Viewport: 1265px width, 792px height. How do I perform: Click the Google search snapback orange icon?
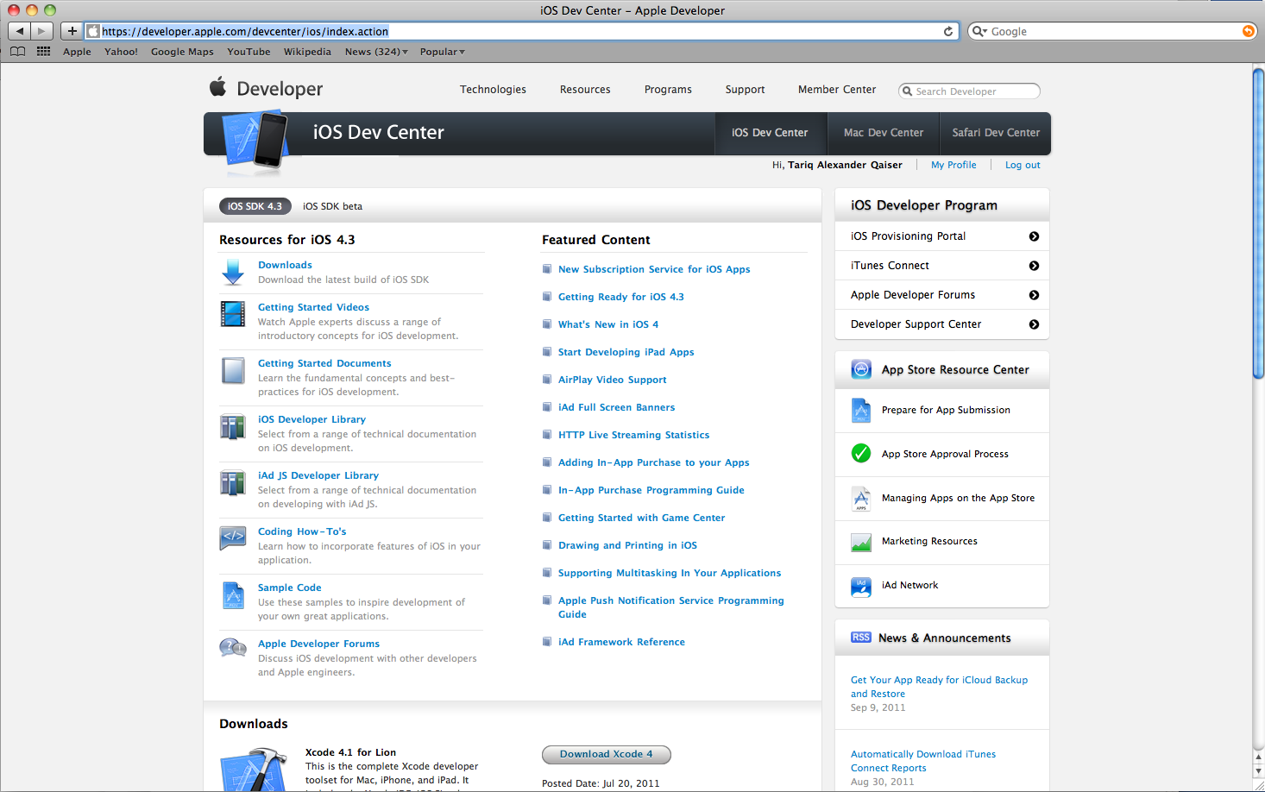pos(1248,31)
